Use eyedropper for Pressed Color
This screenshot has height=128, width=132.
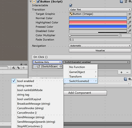[x=129, y=27]
